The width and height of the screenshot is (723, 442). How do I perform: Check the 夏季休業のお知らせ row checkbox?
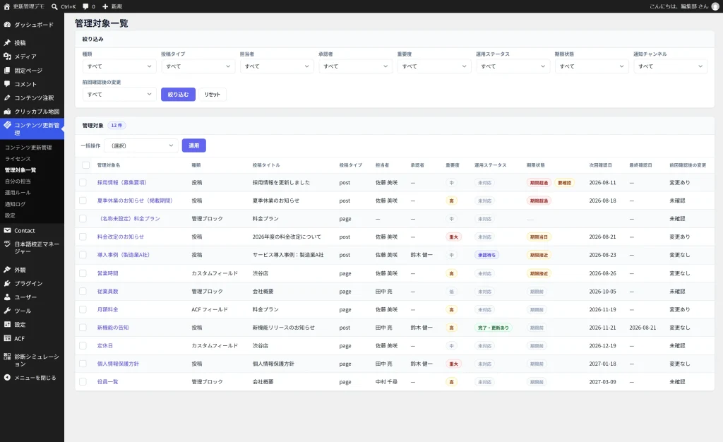[83, 201]
